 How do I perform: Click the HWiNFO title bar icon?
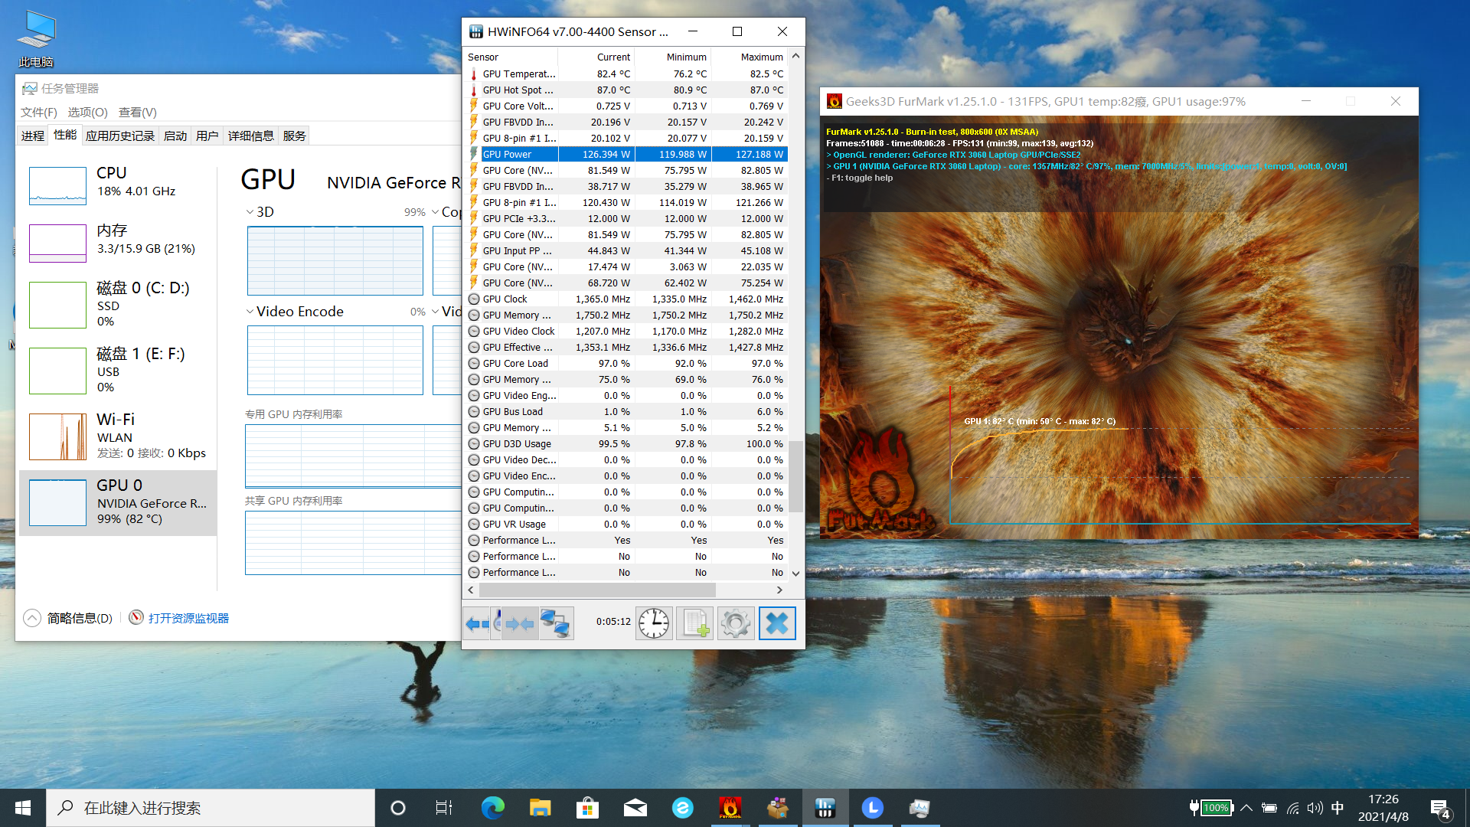click(x=476, y=31)
